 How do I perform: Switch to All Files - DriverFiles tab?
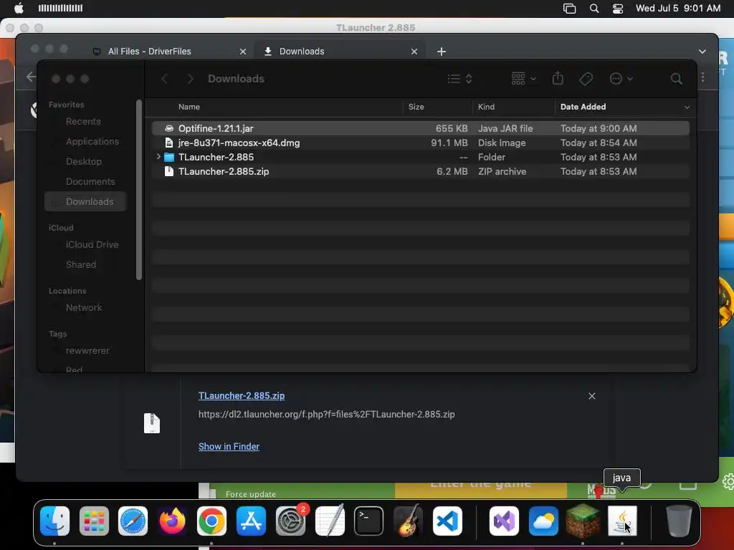(x=169, y=52)
